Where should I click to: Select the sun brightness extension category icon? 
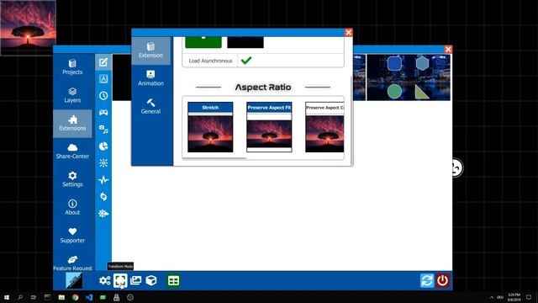point(103,162)
